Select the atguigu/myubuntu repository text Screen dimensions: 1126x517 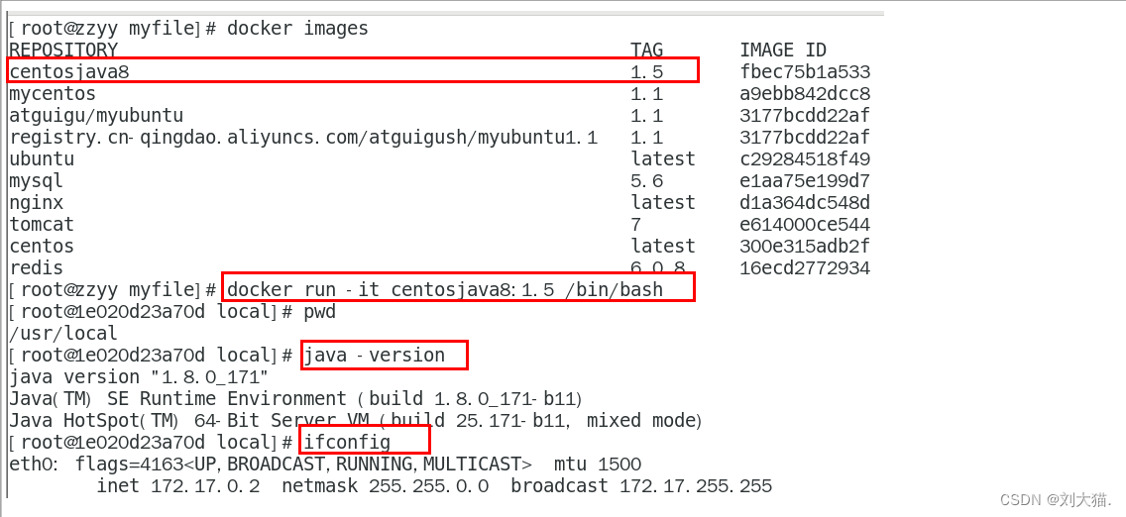(96, 116)
